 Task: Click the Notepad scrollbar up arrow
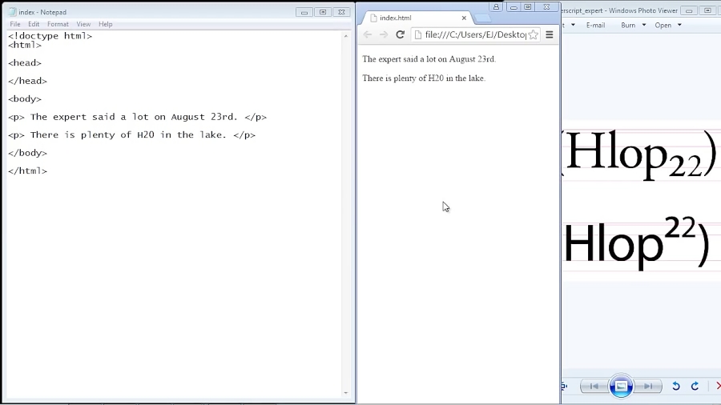[x=346, y=36]
